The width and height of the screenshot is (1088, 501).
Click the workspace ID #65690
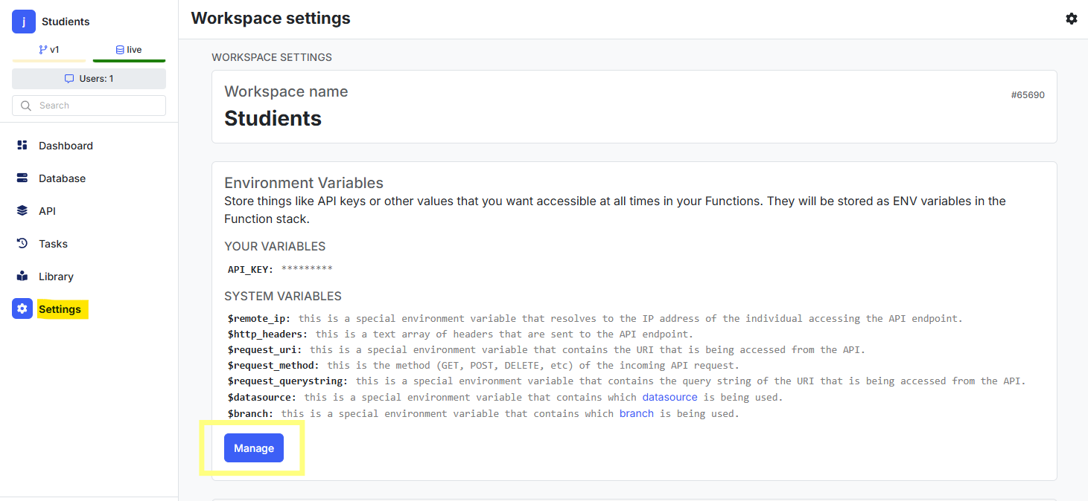[x=1028, y=95]
